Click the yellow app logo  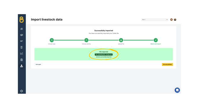click(22, 20)
